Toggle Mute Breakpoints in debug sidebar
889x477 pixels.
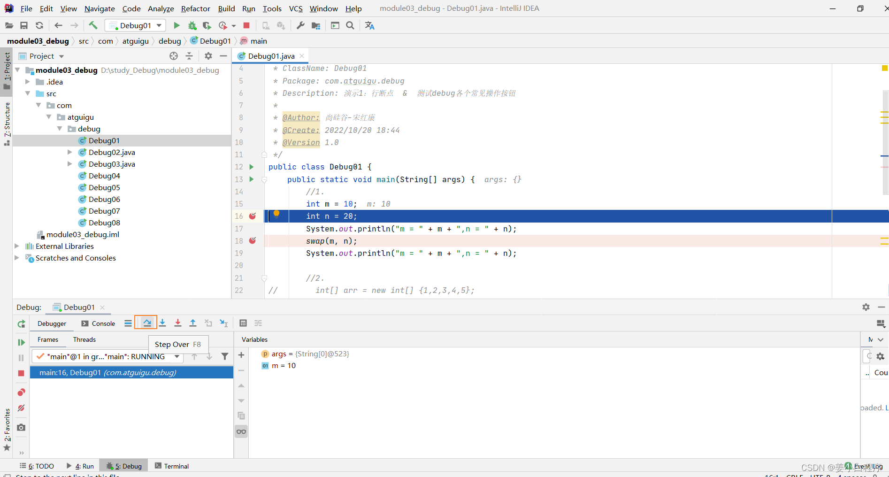point(21,408)
